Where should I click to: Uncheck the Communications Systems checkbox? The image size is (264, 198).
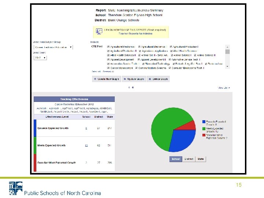[136, 68]
